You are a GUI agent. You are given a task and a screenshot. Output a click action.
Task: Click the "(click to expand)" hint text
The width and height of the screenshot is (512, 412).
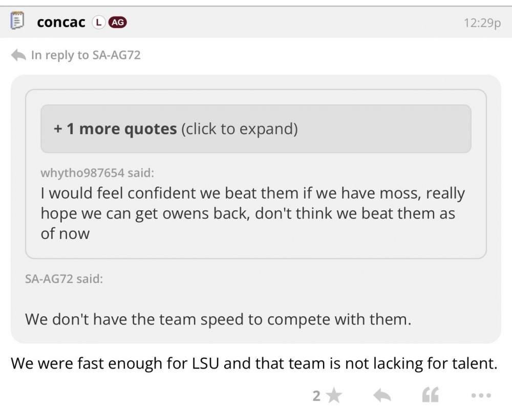tap(239, 128)
